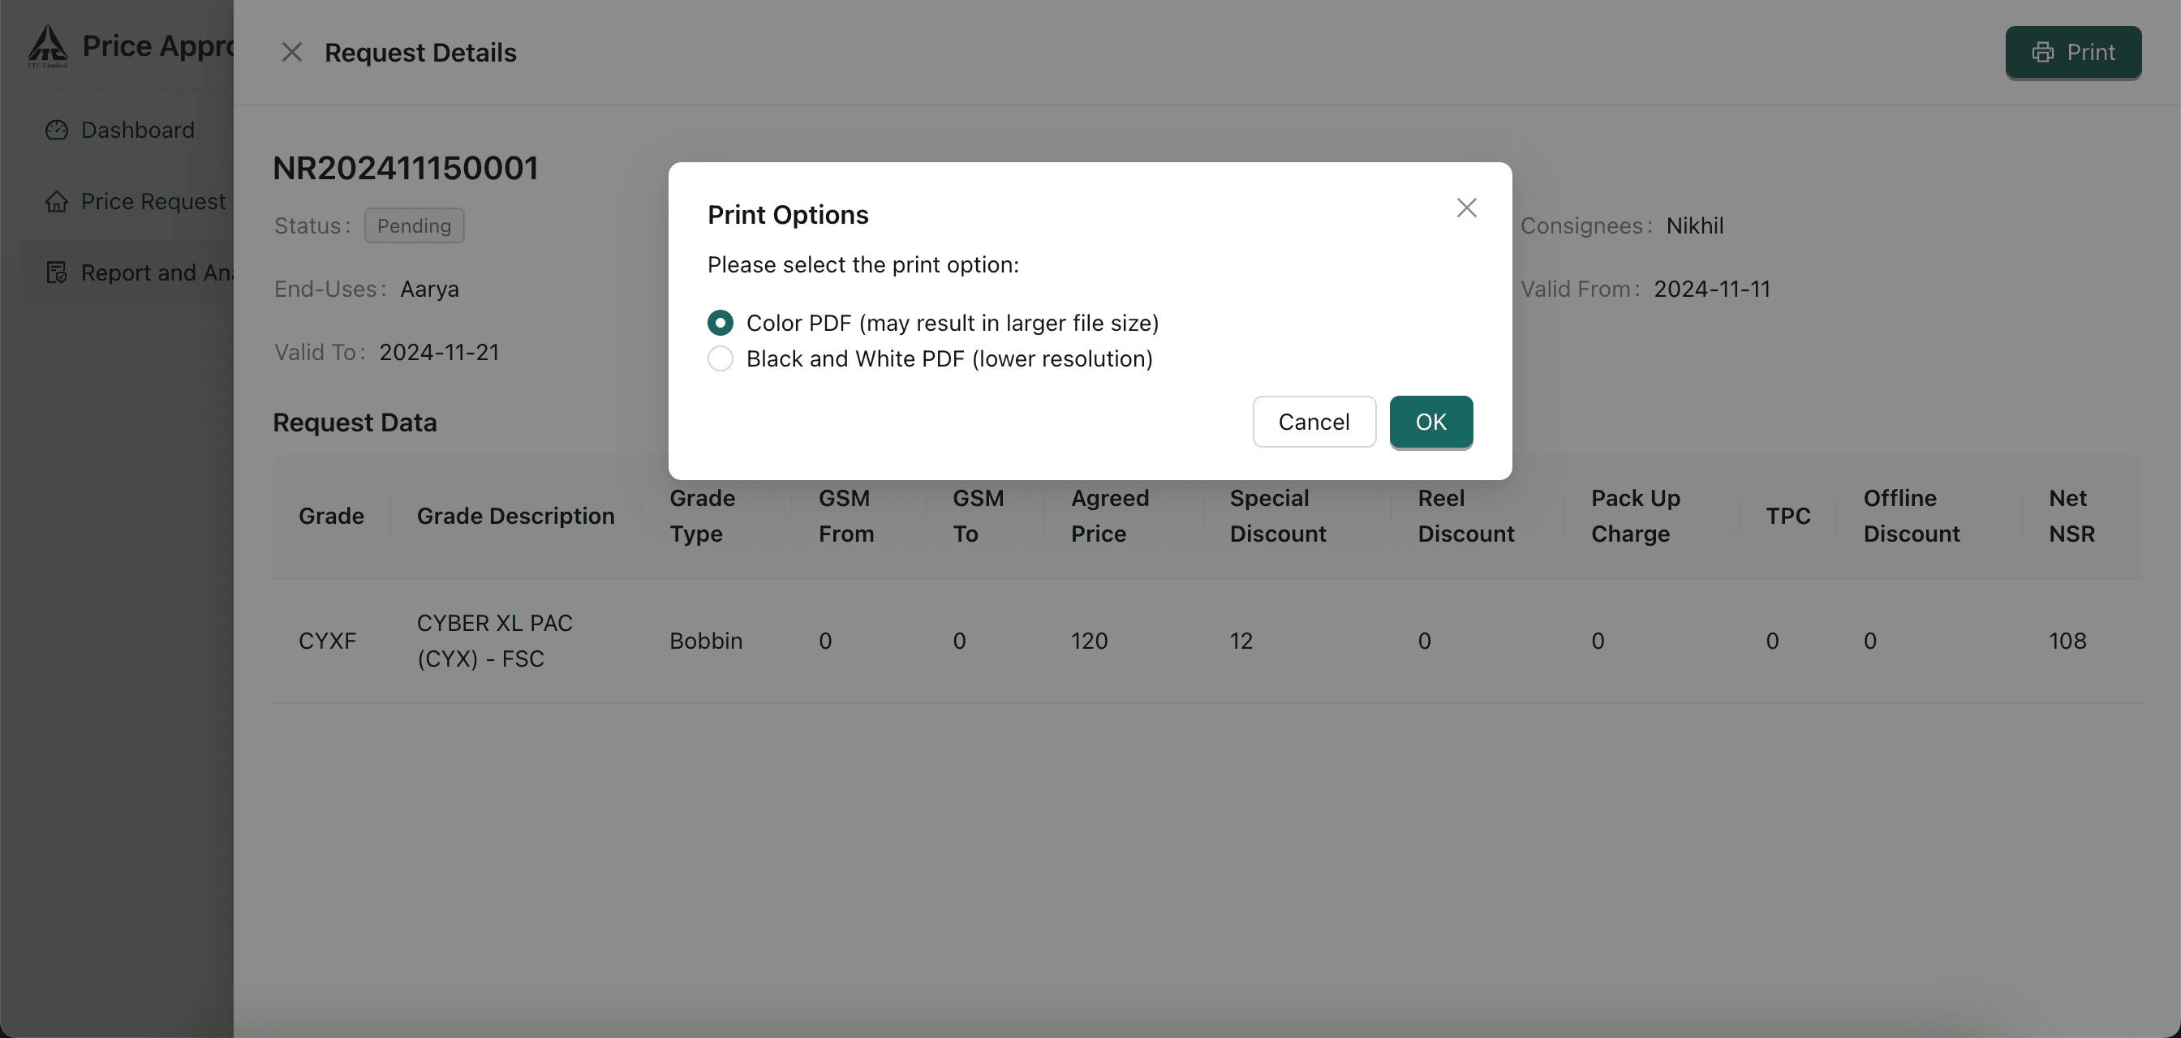The height and width of the screenshot is (1038, 2181).
Task: Click the Grade Description column header
Action: (515, 516)
